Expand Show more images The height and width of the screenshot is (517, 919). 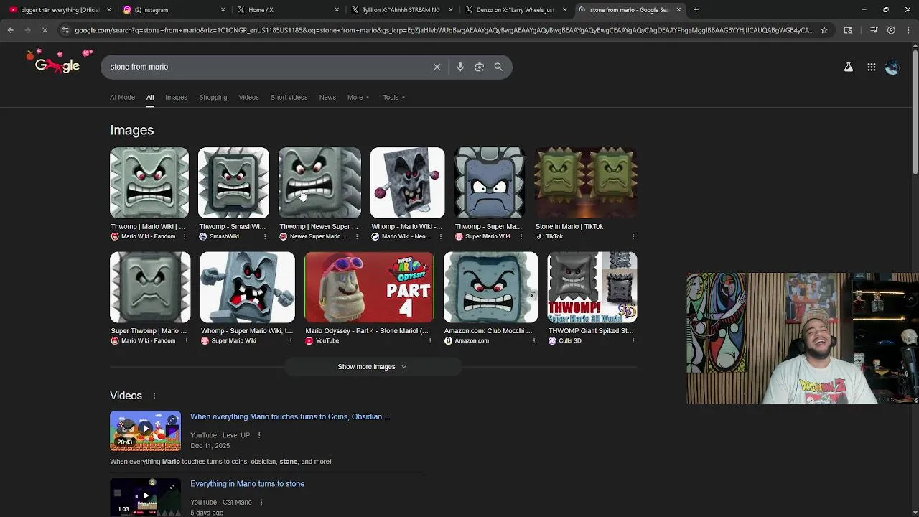pyautogui.click(x=372, y=367)
